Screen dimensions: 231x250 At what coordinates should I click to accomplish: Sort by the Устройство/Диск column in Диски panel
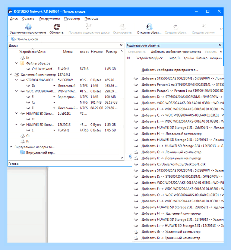pyautogui.click(x=32, y=52)
